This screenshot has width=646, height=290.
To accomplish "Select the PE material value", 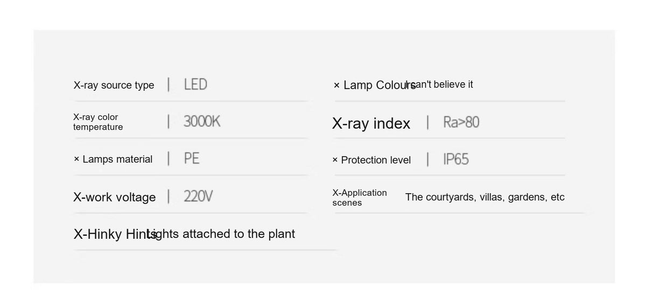I will (x=192, y=159).
